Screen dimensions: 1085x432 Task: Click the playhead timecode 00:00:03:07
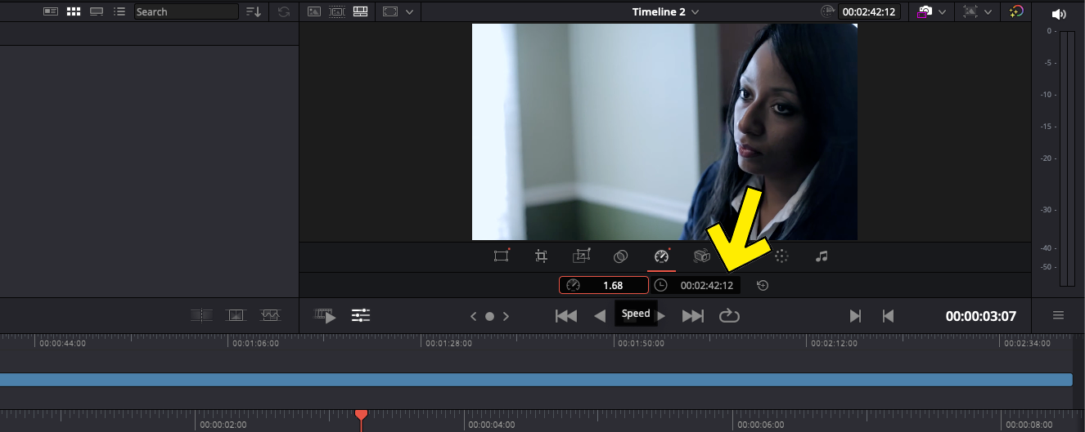point(981,316)
